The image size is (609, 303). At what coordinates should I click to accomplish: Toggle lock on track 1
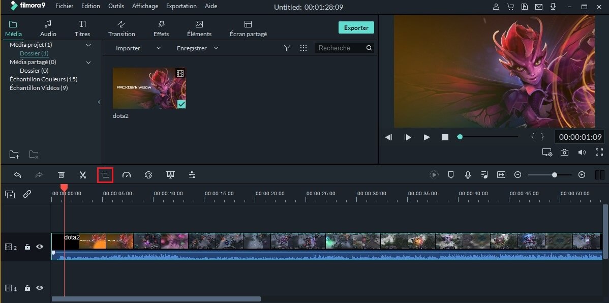(27, 288)
